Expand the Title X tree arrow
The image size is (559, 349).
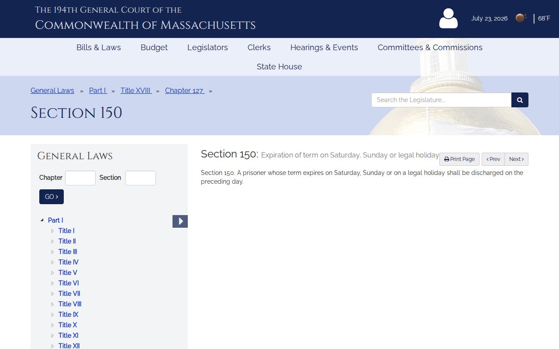point(52,325)
